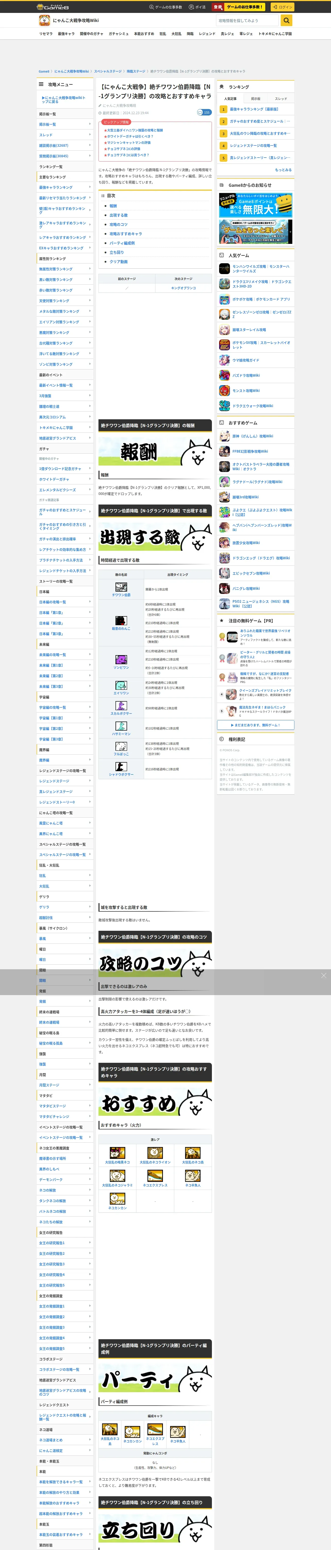
Task: Click Game8ポイント 無限大 banner
Action: pyautogui.click(x=256, y=205)
